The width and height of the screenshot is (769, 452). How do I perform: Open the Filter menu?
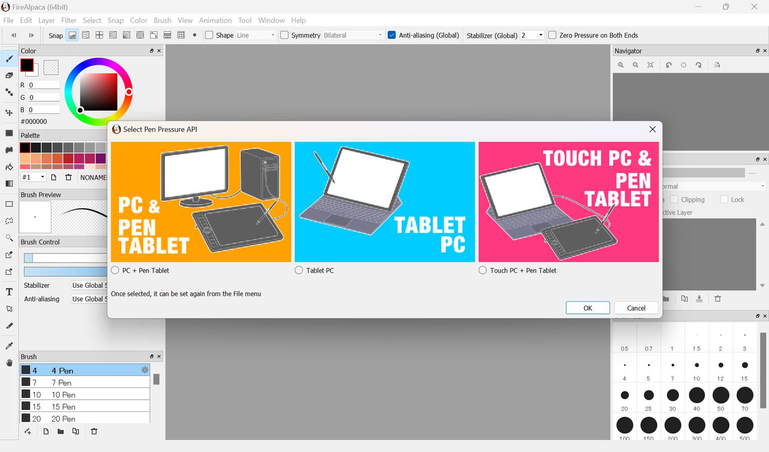[x=69, y=21]
